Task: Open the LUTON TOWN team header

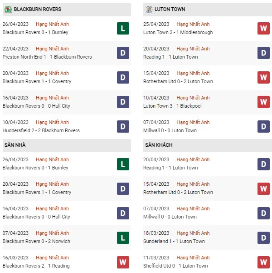Action: point(170,9)
